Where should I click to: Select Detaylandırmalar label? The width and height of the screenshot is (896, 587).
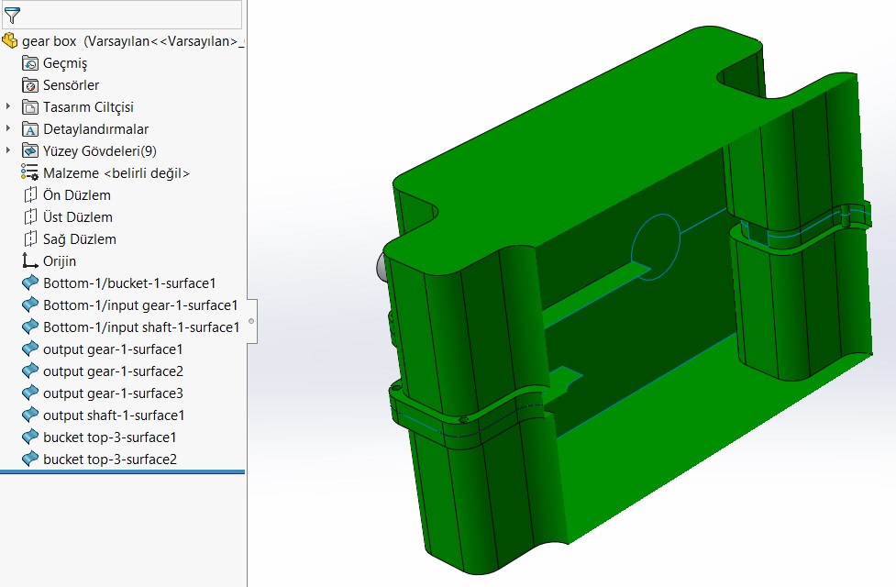click(95, 129)
